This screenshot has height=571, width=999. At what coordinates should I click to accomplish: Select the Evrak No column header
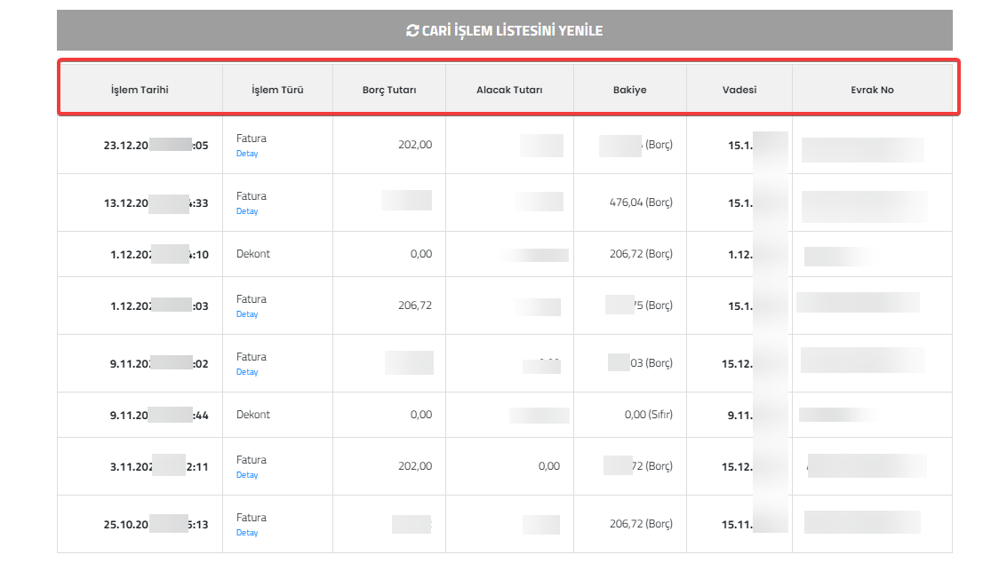click(872, 90)
